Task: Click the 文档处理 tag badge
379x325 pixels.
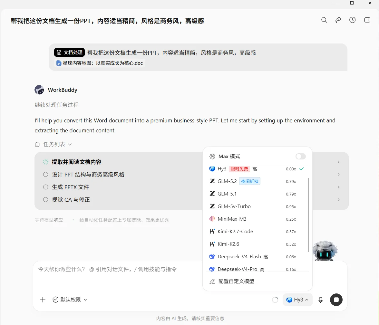Action: pos(69,53)
